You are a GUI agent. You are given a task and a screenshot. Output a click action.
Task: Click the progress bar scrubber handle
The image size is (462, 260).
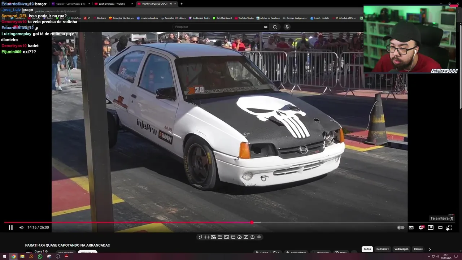252,222
